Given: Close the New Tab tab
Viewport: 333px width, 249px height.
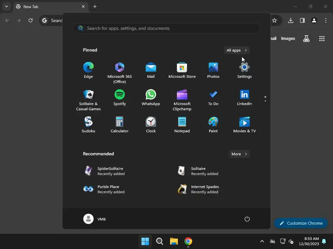Looking at the screenshot, I should (x=83, y=6).
